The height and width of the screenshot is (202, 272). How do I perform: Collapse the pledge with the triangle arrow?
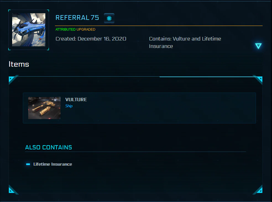coord(258,46)
